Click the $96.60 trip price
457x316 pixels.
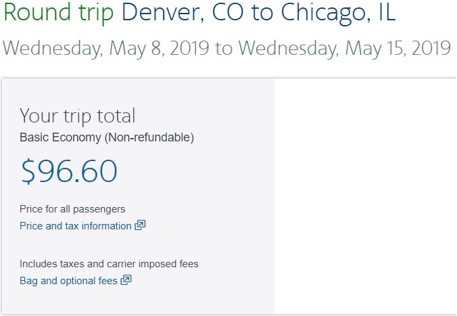(69, 172)
